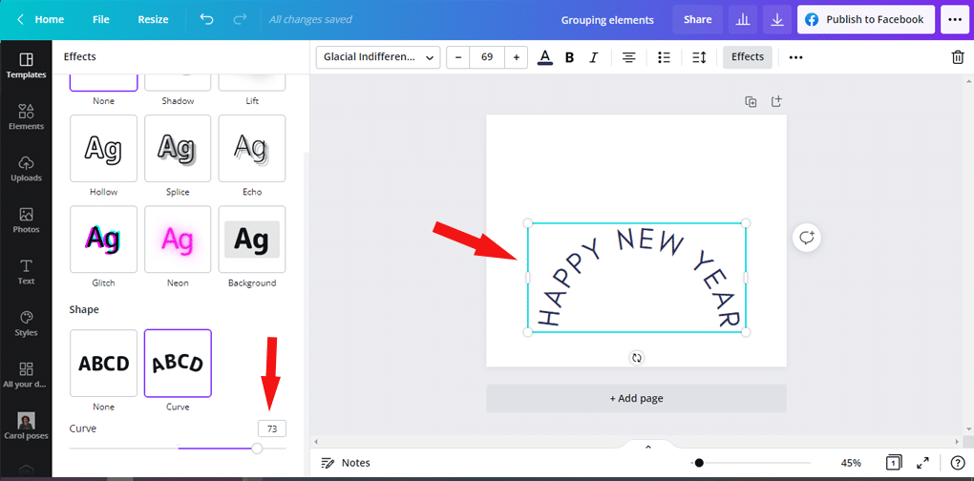Select the Background text effect
The height and width of the screenshot is (481, 974).
(252, 239)
